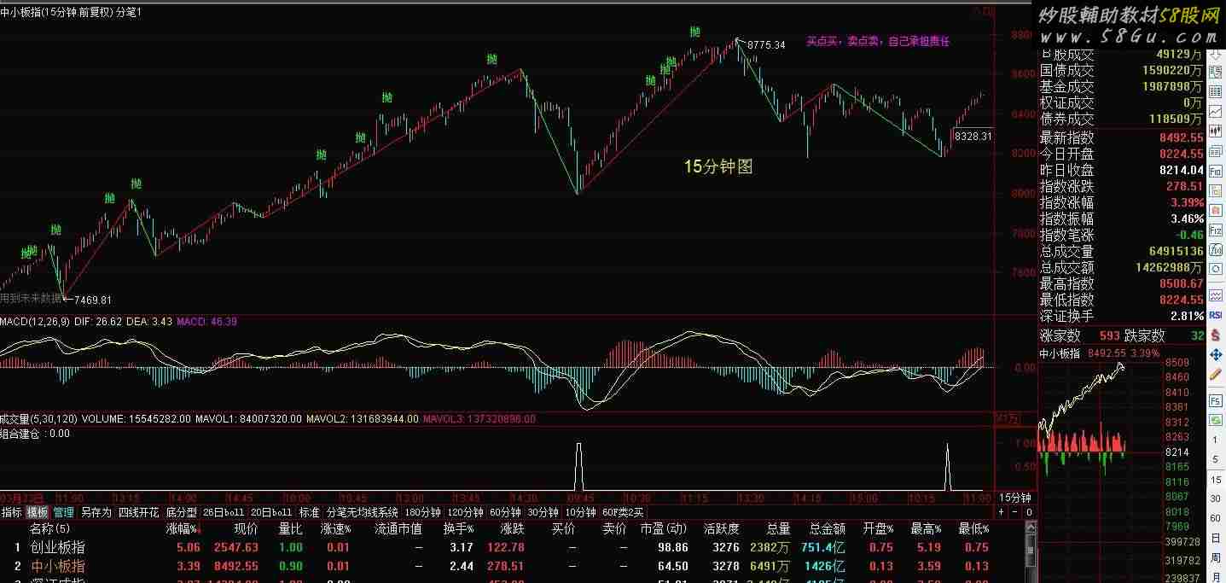This screenshot has height=583, width=1226.
Task: Select the 20日boll template
Action: pos(272,512)
